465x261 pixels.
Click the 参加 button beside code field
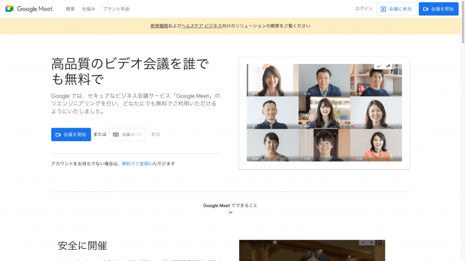pyautogui.click(x=156, y=134)
